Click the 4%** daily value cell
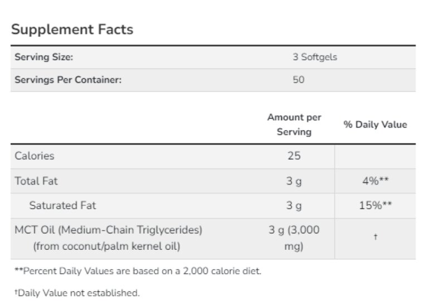The height and width of the screenshot is (301, 428). (x=375, y=181)
